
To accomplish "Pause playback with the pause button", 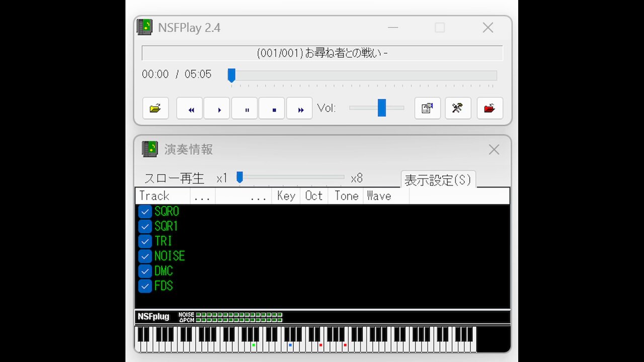I will coord(245,108).
